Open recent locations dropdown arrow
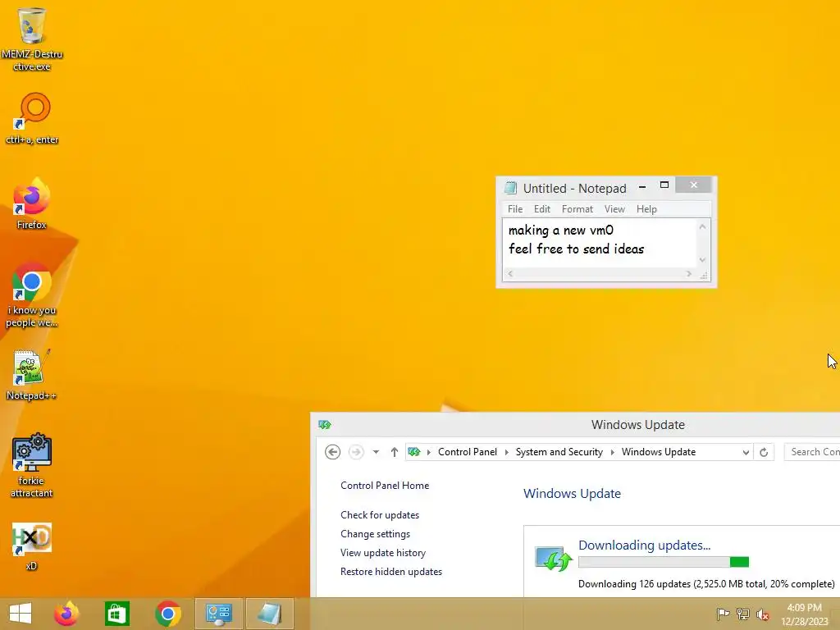Viewport: 840px width, 630px height. [x=376, y=452]
